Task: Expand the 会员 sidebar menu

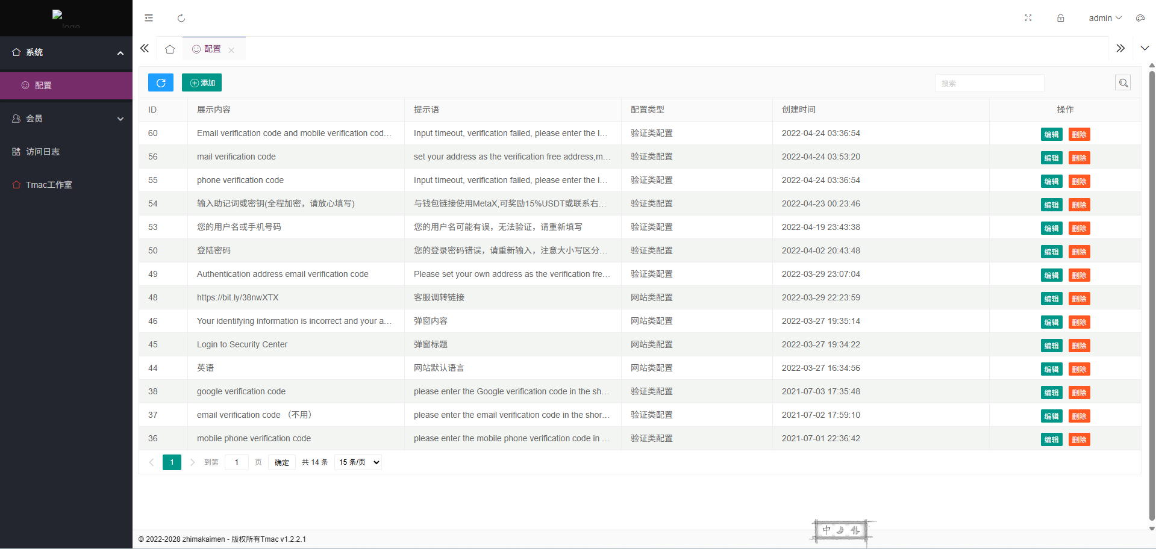Action: tap(66, 119)
